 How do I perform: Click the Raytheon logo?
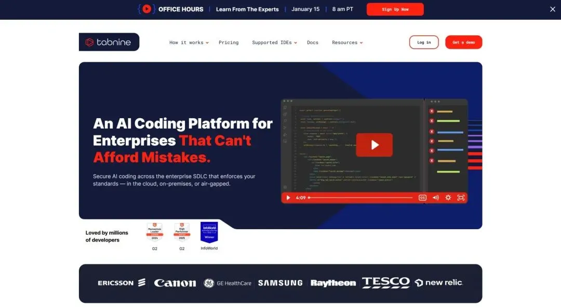[333, 283]
